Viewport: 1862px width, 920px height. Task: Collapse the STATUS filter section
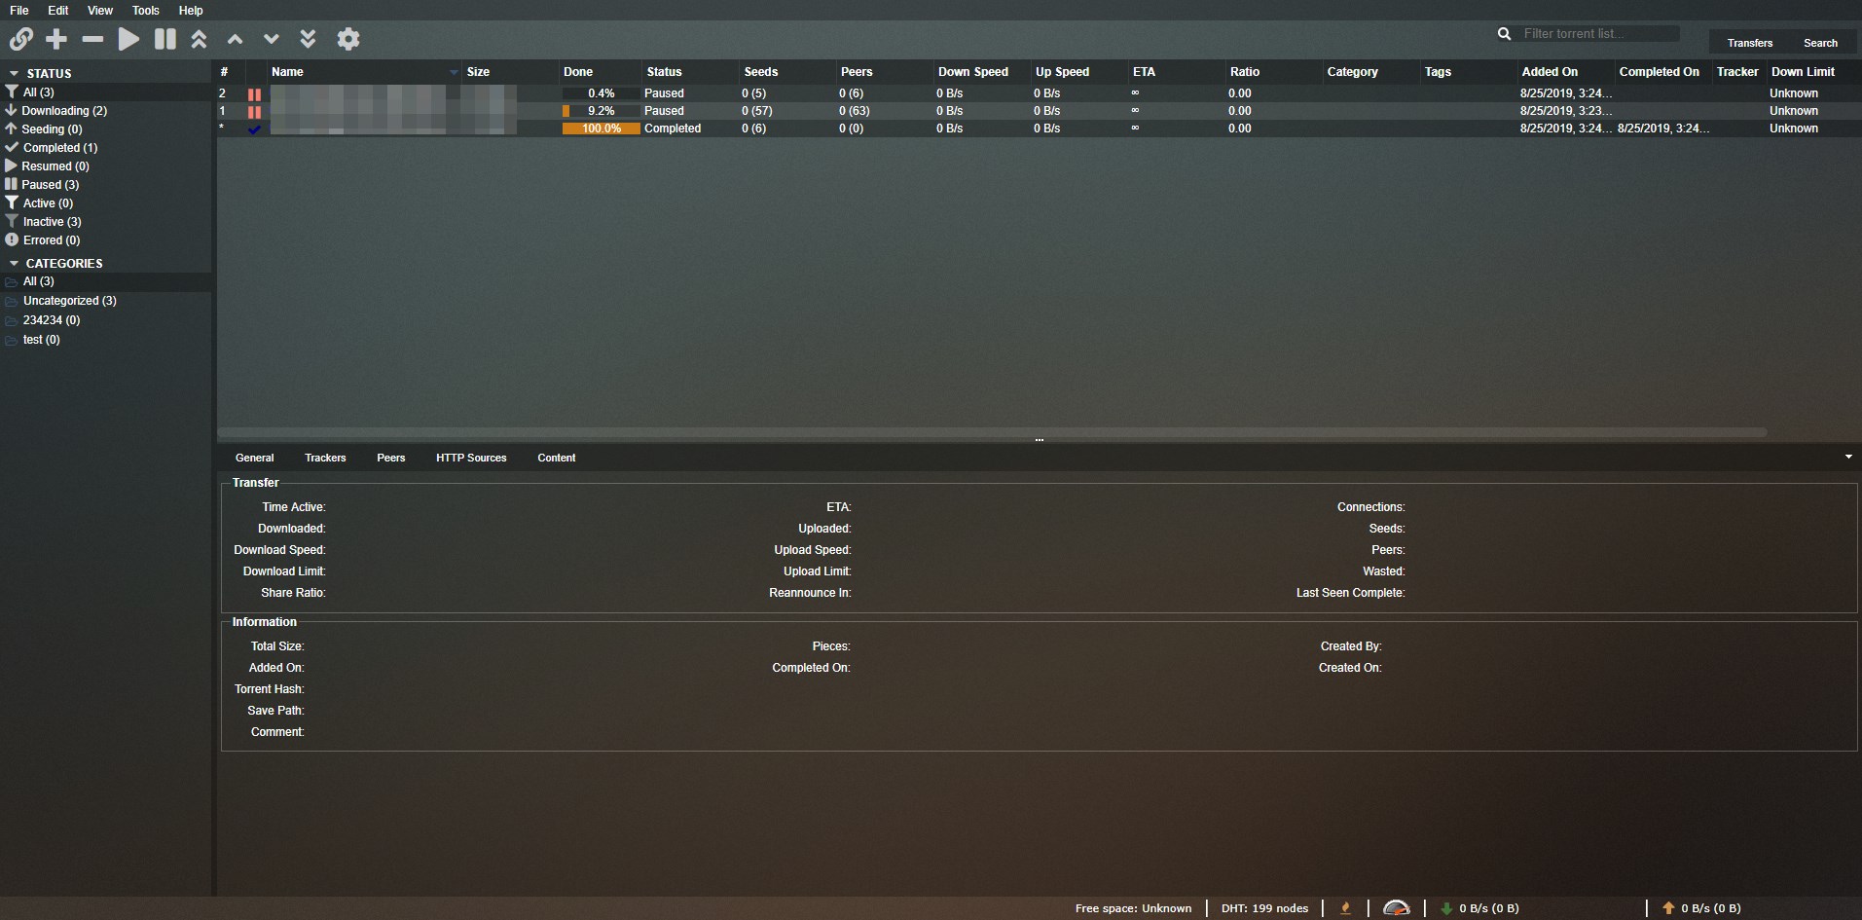pyautogui.click(x=15, y=73)
